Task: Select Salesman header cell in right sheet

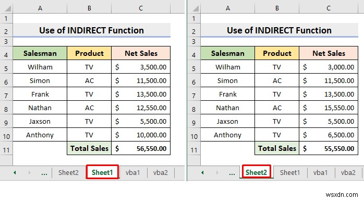Action: click(228, 53)
